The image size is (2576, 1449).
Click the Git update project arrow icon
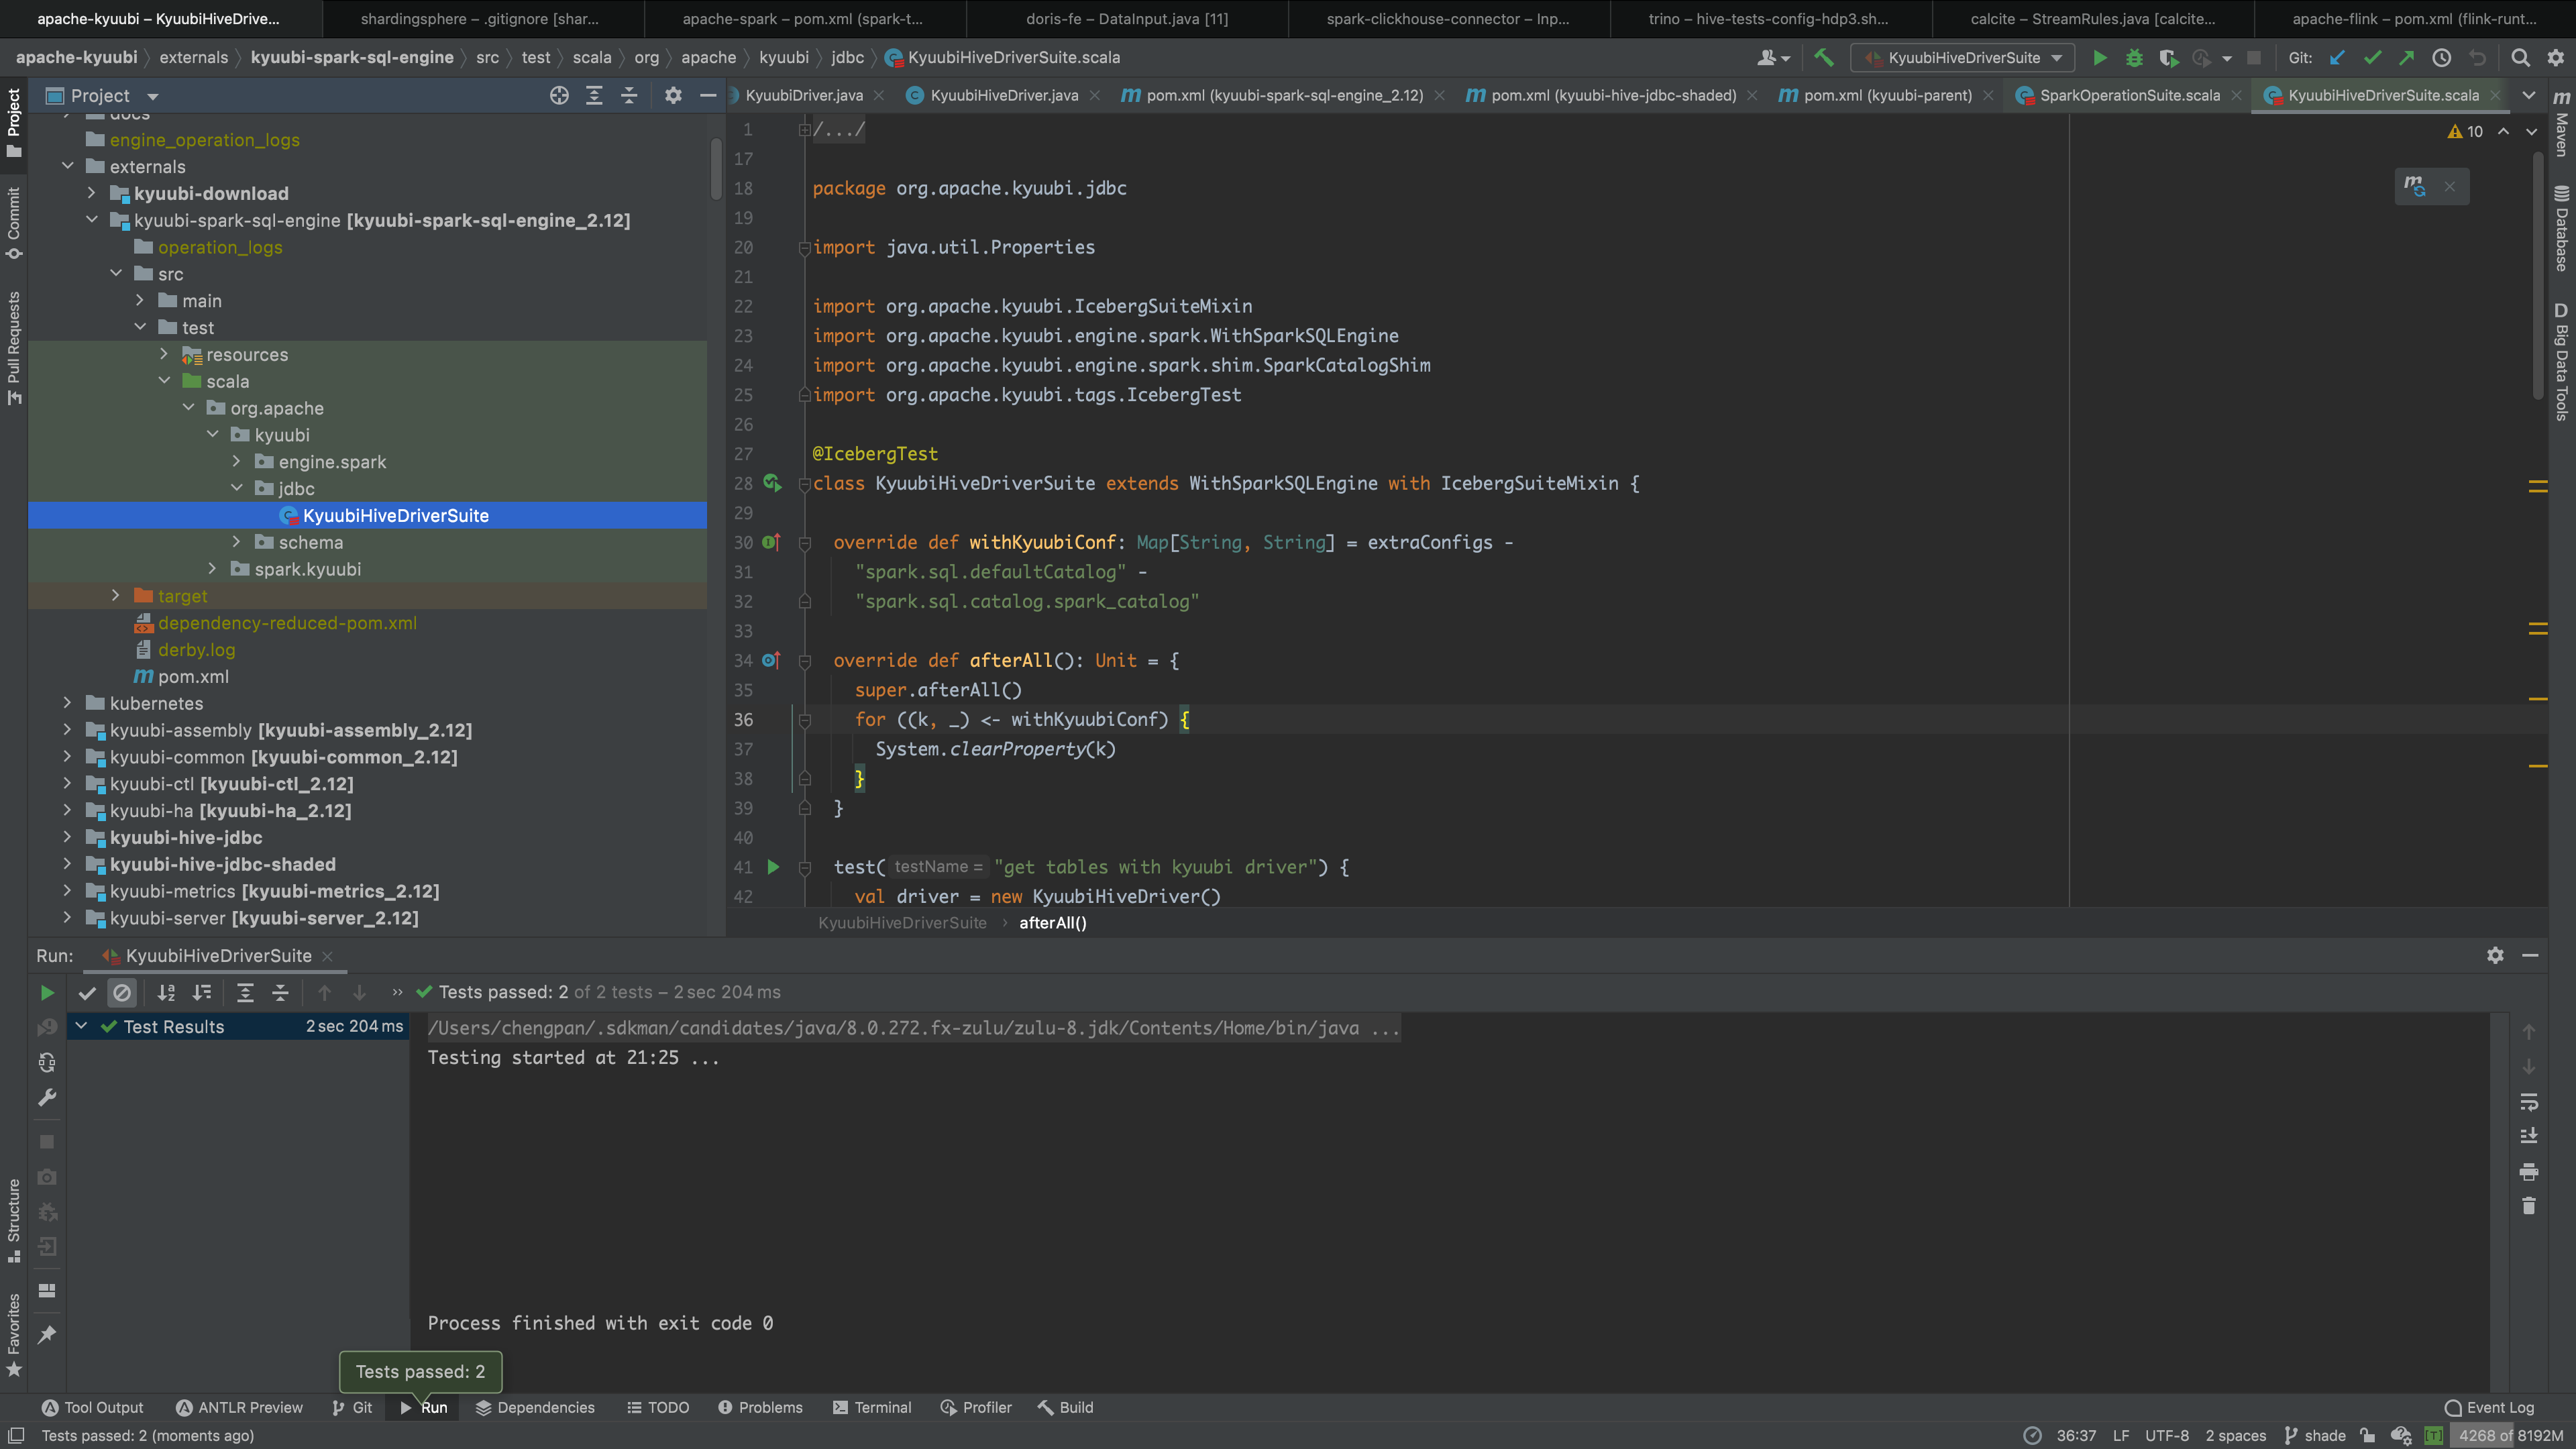point(2337,58)
